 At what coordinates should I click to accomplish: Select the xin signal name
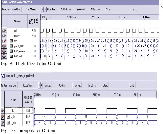click(x=16, y=41)
